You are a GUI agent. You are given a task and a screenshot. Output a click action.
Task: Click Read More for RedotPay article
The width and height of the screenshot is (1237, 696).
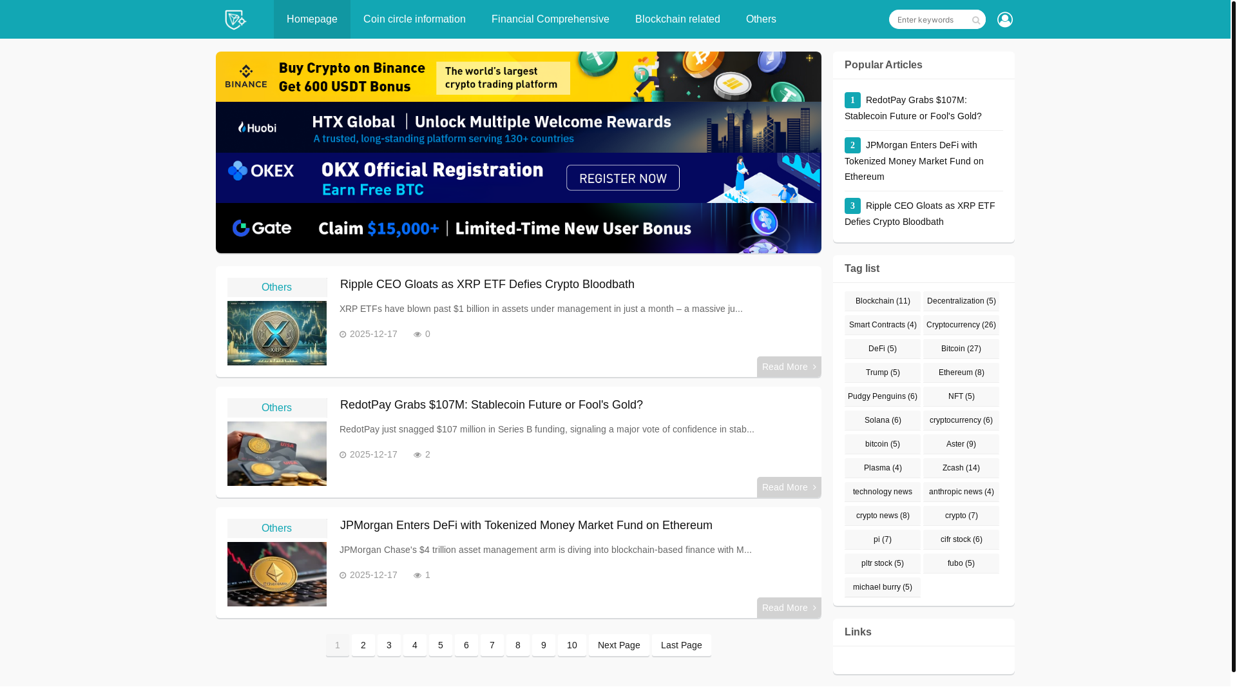pos(789,487)
